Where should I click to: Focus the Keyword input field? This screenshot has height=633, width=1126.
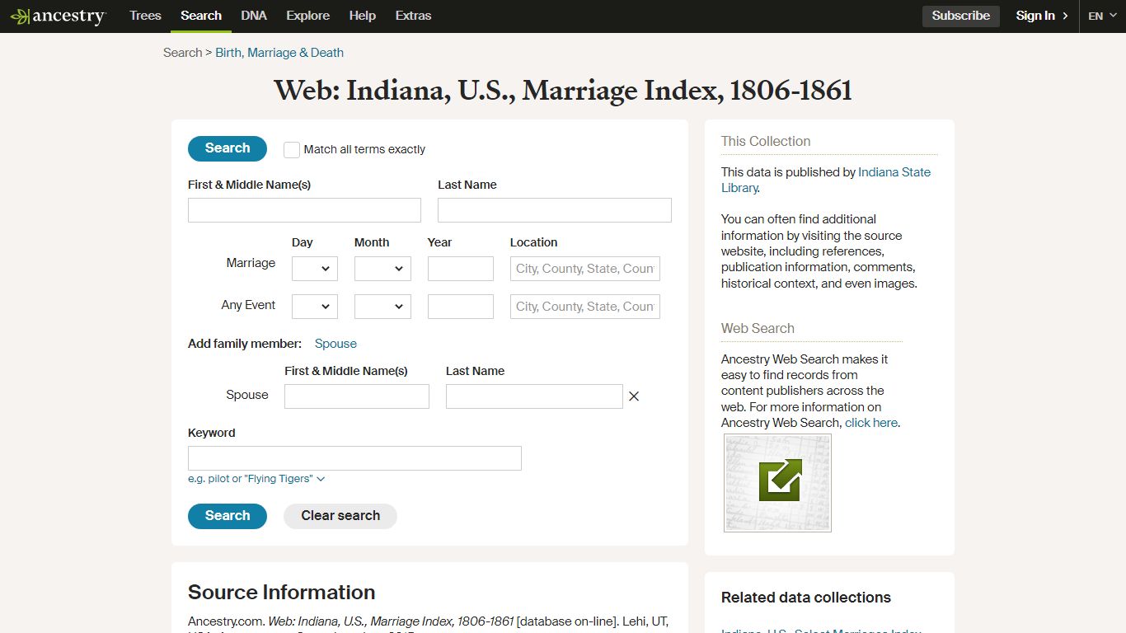click(354, 458)
